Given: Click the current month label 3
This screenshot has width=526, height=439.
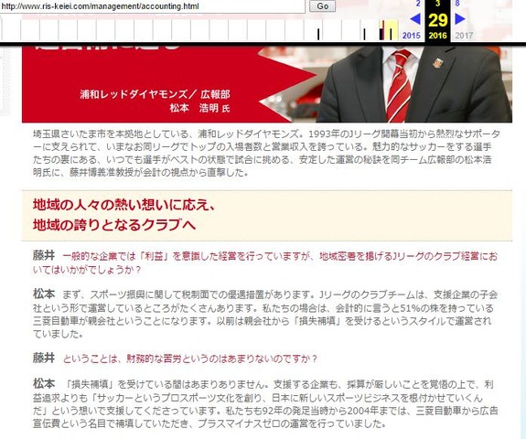Looking at the screenshot, I should tap(438, 4).
